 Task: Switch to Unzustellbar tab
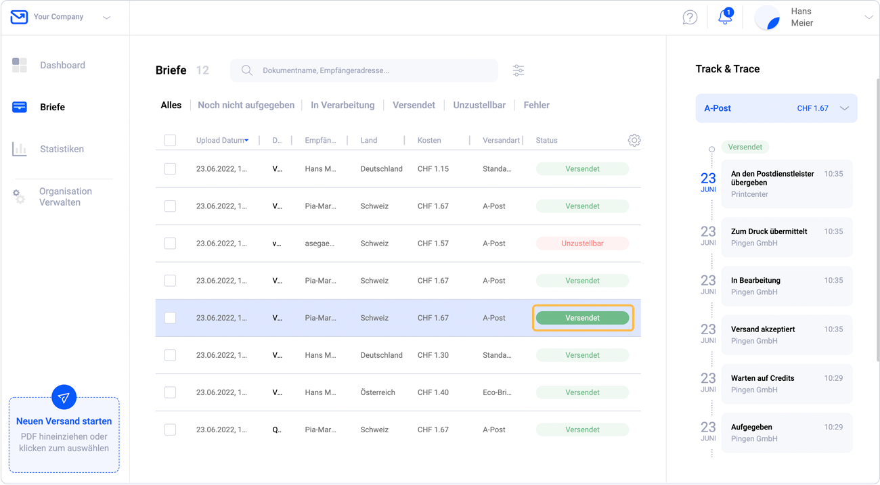pyautogui.click(x=479, y=105)
